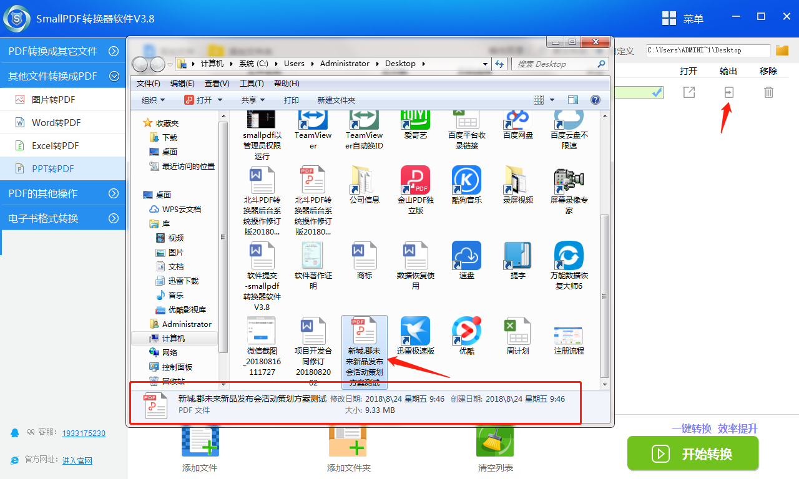Select 图片转PDF in the sidebar
This screenshot has height=479, width=799.
(x=62, y=99)
